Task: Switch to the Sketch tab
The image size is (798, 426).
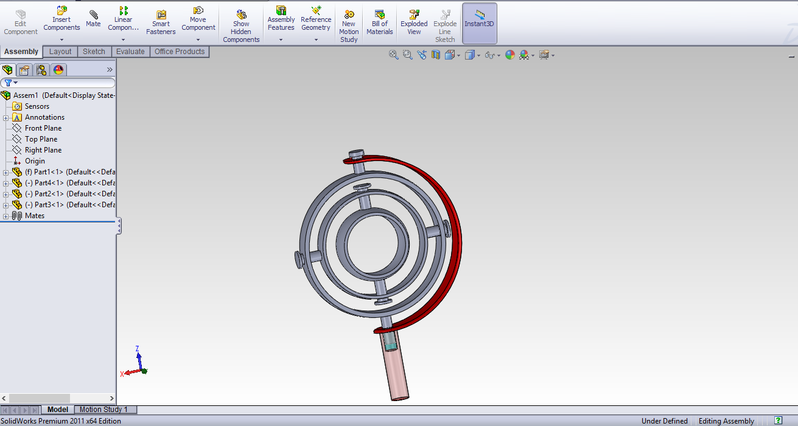Action: (94, 52)
